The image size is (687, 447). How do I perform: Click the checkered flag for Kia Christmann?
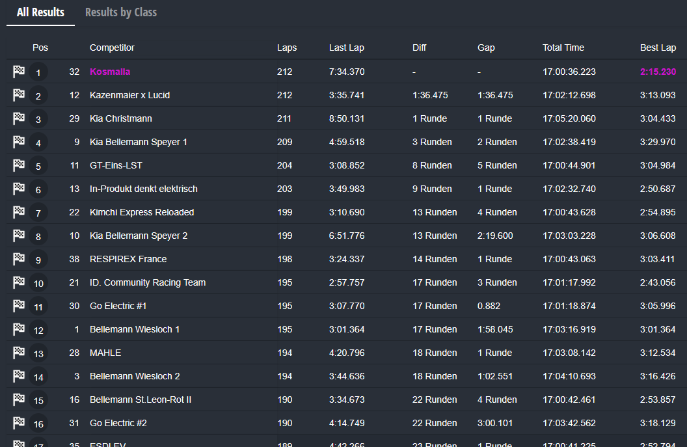click(19, 118)
